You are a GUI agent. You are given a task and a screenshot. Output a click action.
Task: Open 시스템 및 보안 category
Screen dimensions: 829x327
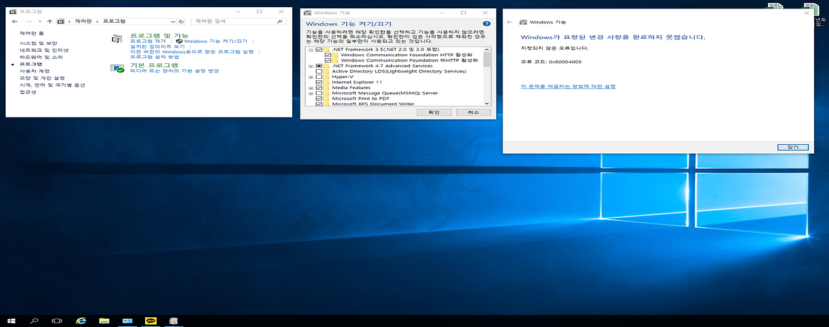pyautogui.click(x=38, y=43)
